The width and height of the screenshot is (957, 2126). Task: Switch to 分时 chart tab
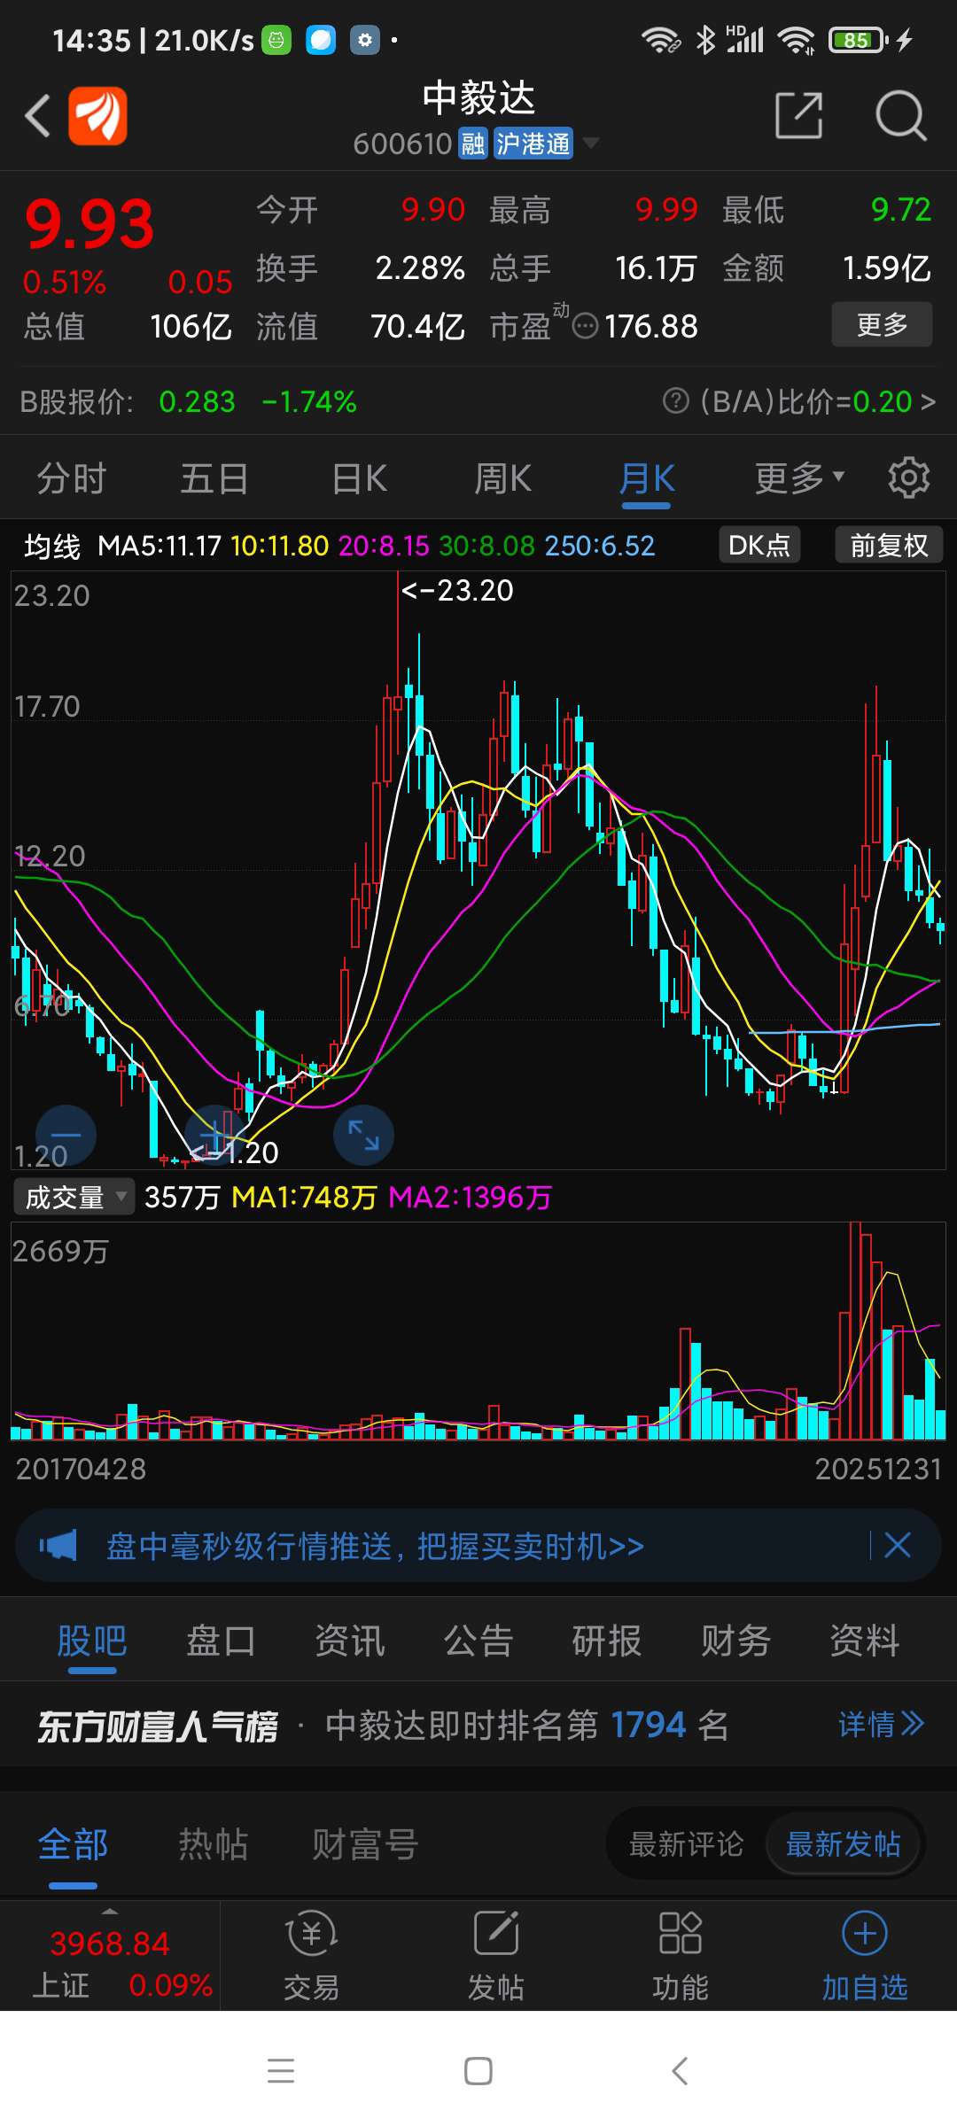[72, 478]
